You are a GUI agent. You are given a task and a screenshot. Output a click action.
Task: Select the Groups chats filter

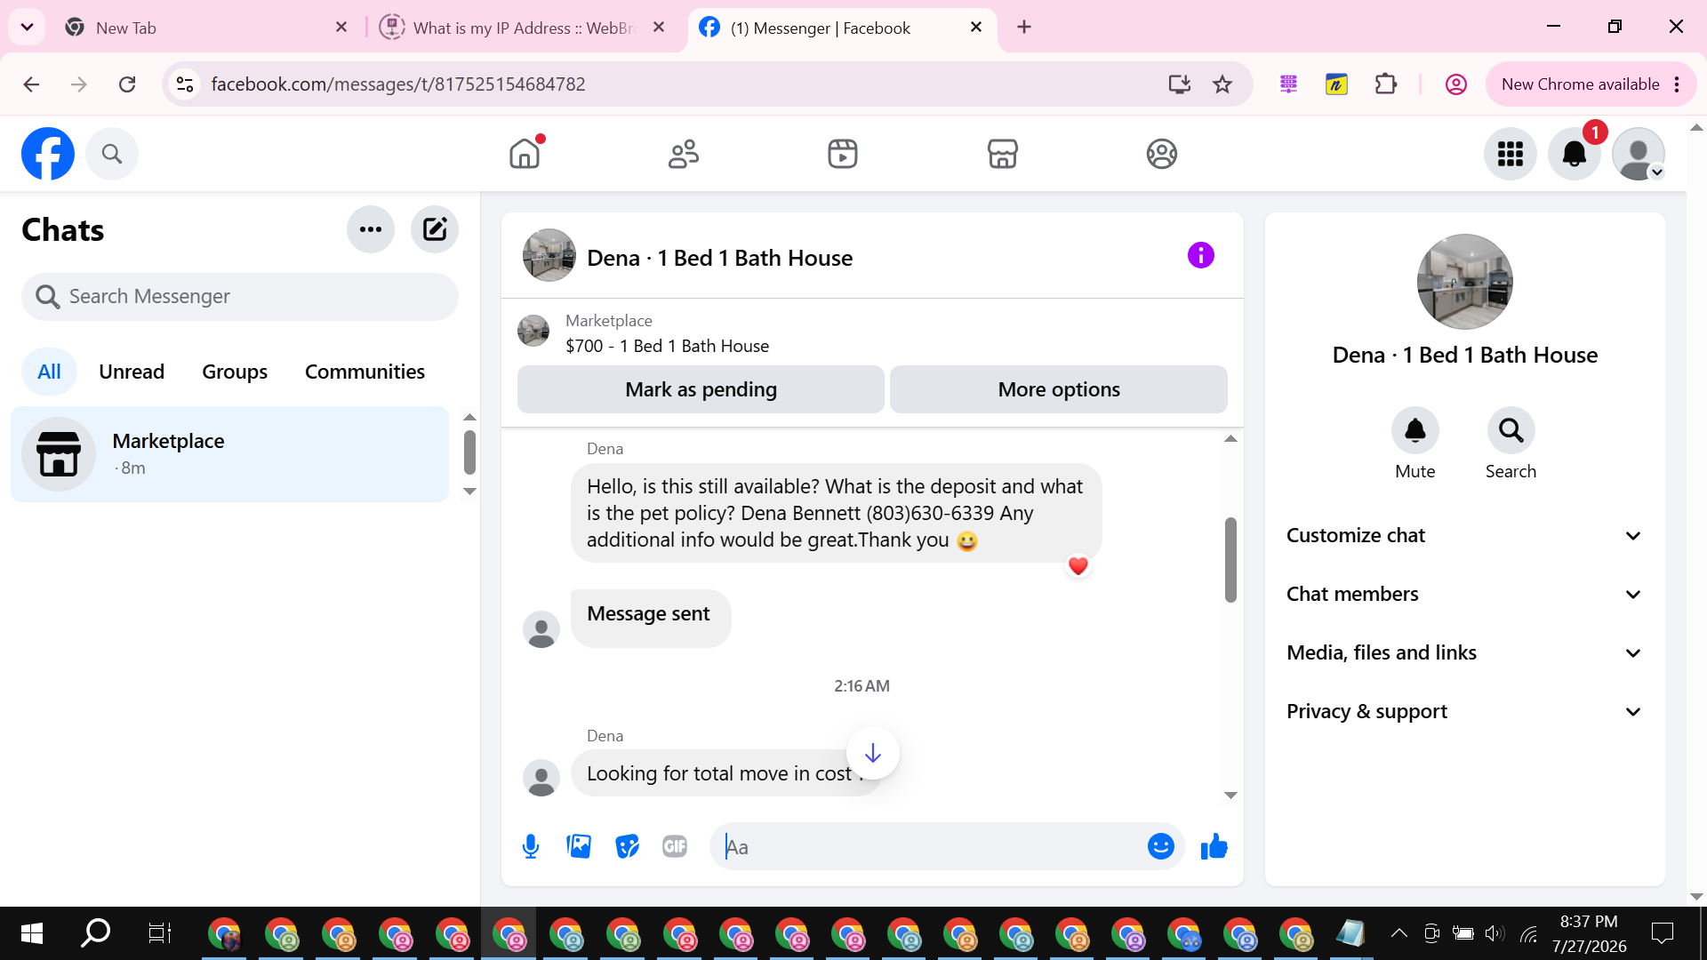pos(235,372)
